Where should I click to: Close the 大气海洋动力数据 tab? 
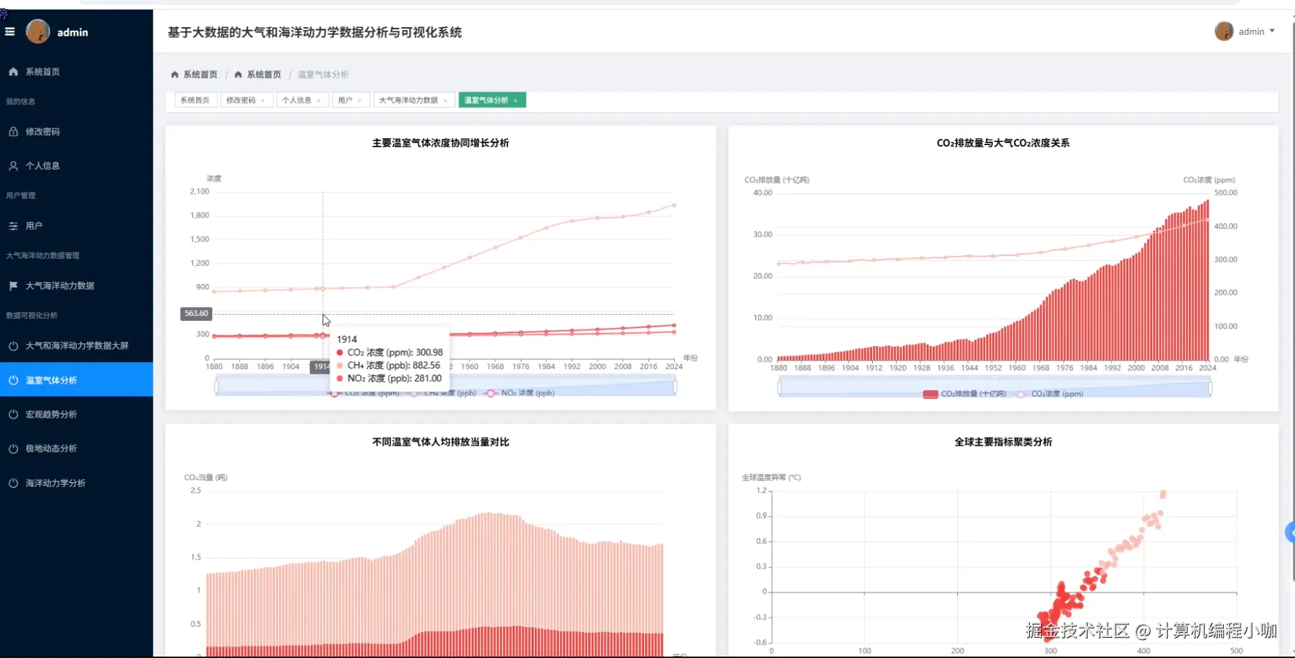[445, 100]
